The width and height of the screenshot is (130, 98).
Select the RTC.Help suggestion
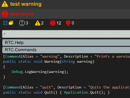pyautogui.click(x=66, y=43)
